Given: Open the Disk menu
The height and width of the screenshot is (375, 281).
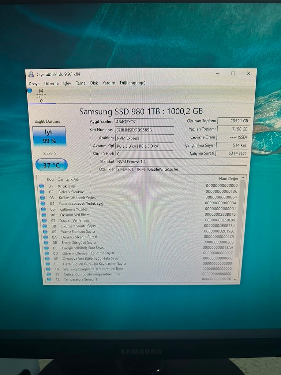Looking at the screenshot, I should click(x=94, y=83).
